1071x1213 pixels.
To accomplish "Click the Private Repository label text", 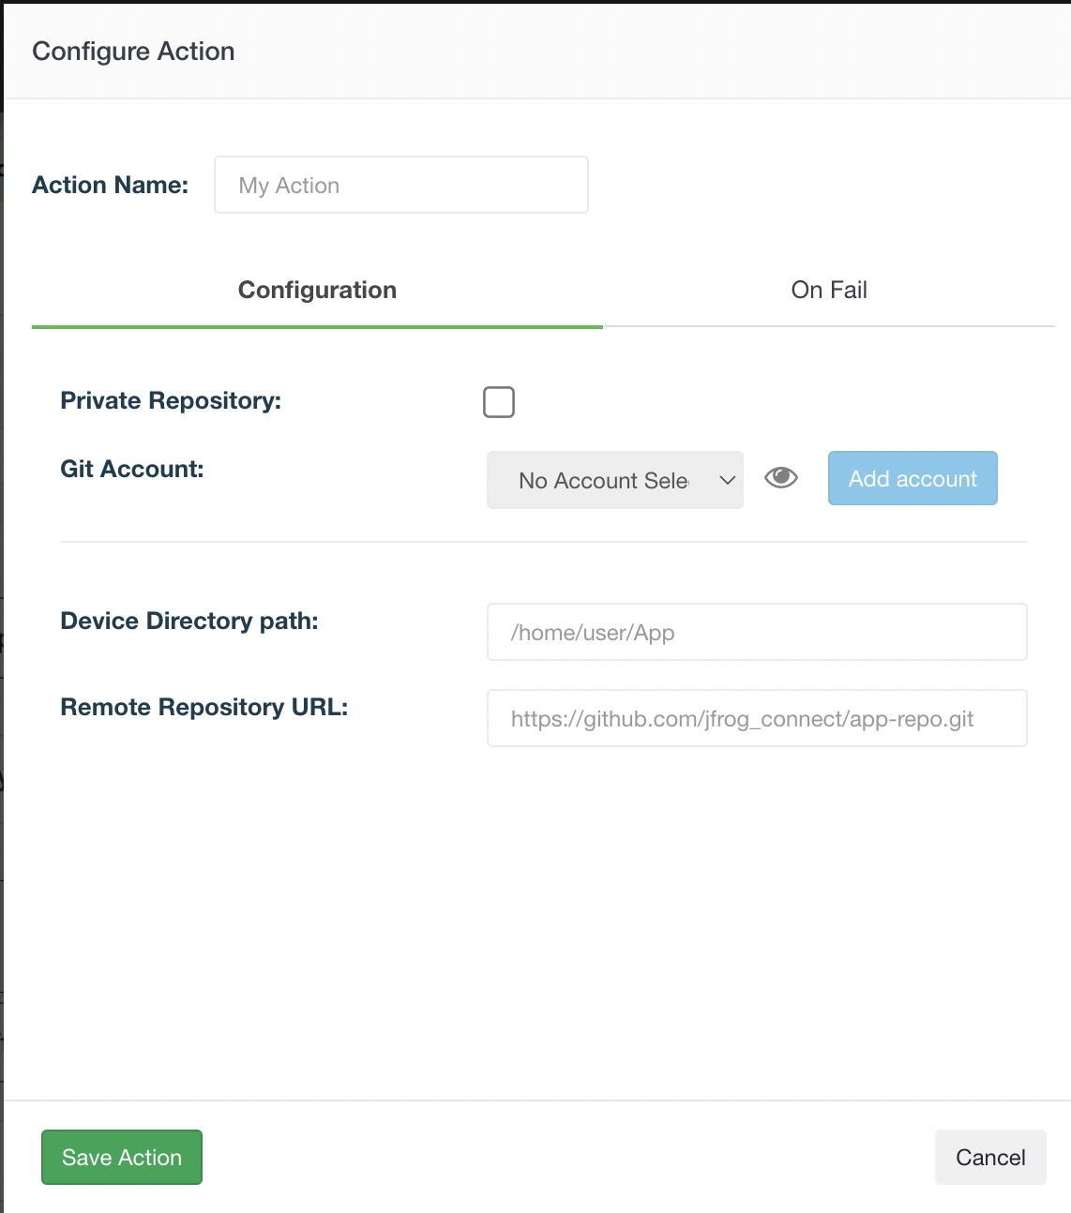I will point(171,400).
